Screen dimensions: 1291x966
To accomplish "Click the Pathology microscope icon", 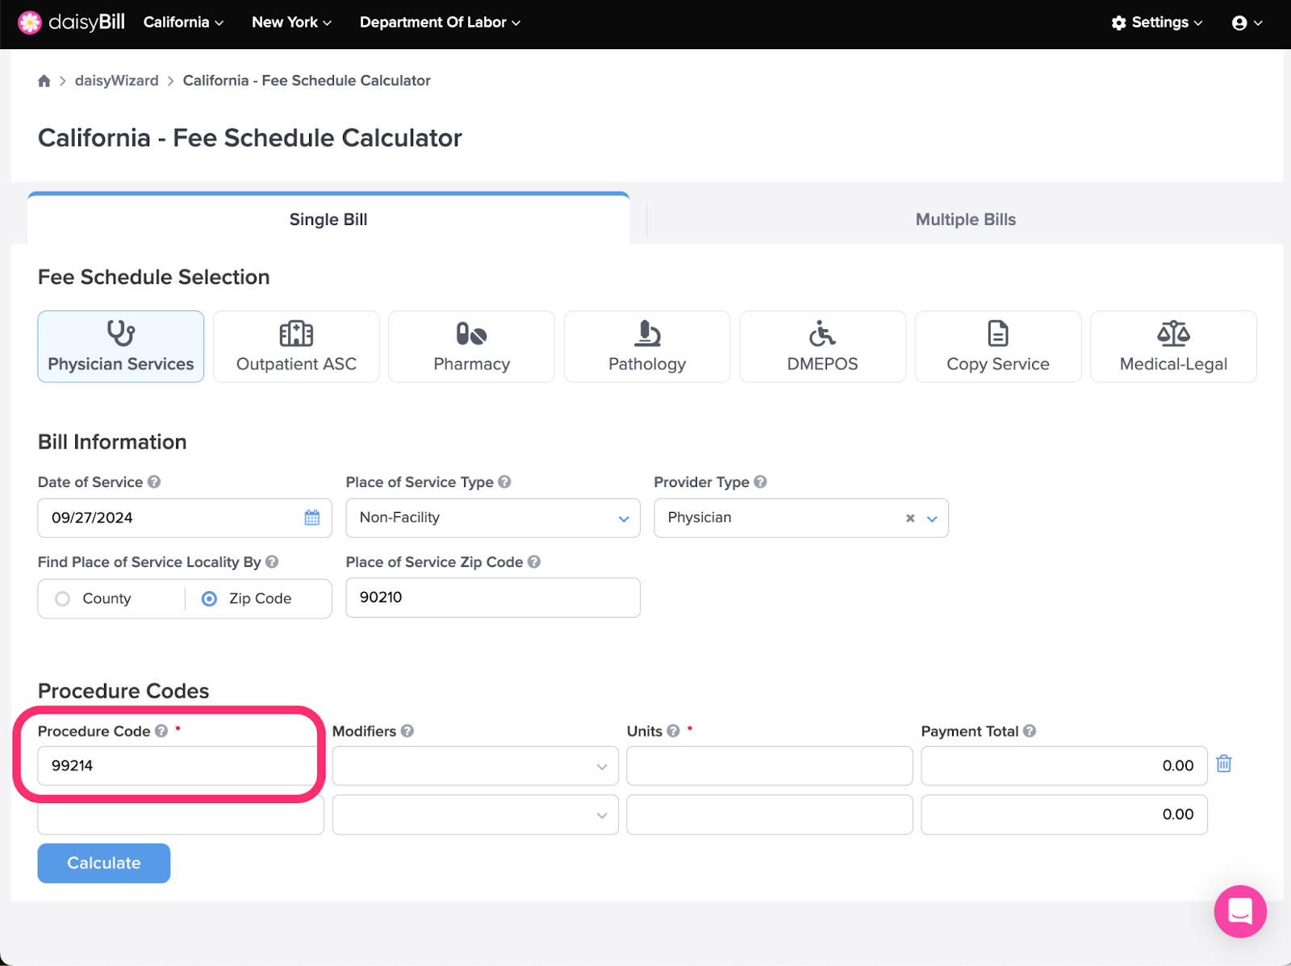I will pyautogui.click(x=647, y=333).
